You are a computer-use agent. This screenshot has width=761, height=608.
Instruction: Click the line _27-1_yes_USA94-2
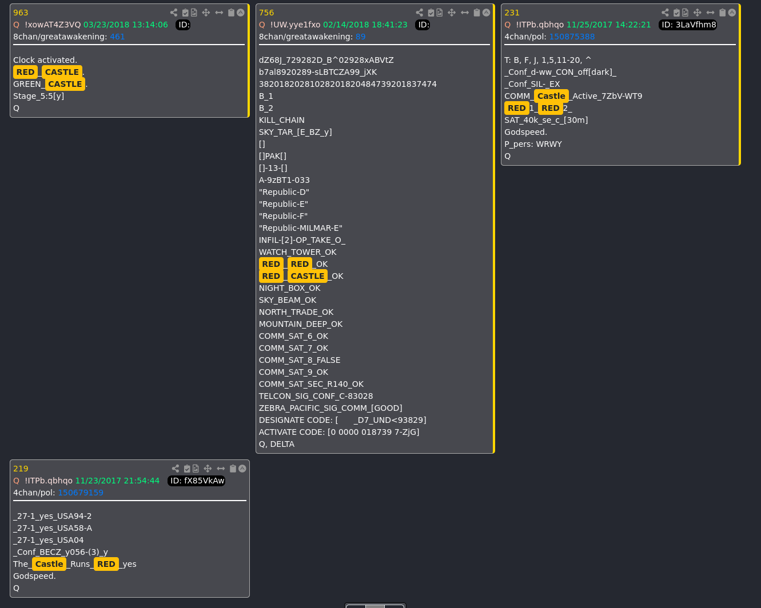click(53, 516)
